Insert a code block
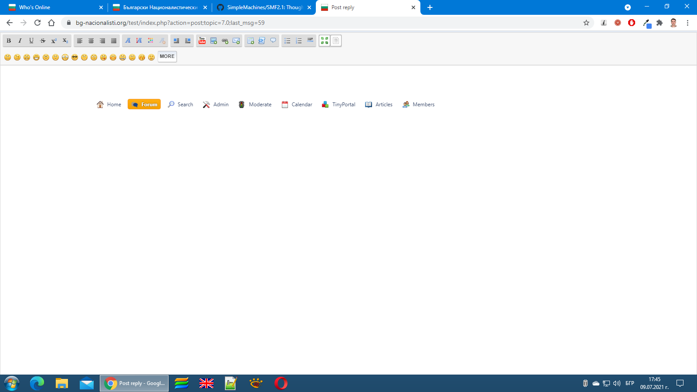 coord(262,41)
